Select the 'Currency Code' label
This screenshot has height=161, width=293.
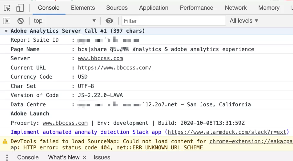click(x=31, y=77)
